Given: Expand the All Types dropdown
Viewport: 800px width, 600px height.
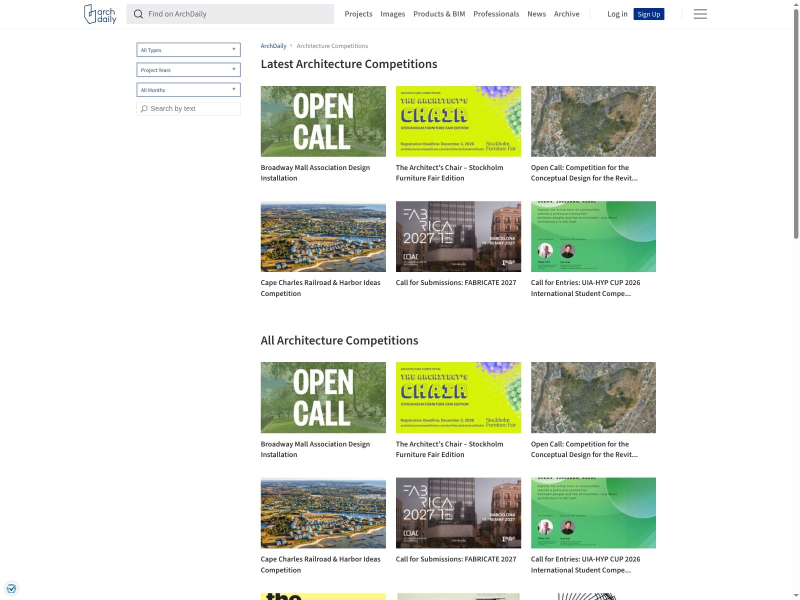Looking at the screenshot, I should tap(188, 50).
